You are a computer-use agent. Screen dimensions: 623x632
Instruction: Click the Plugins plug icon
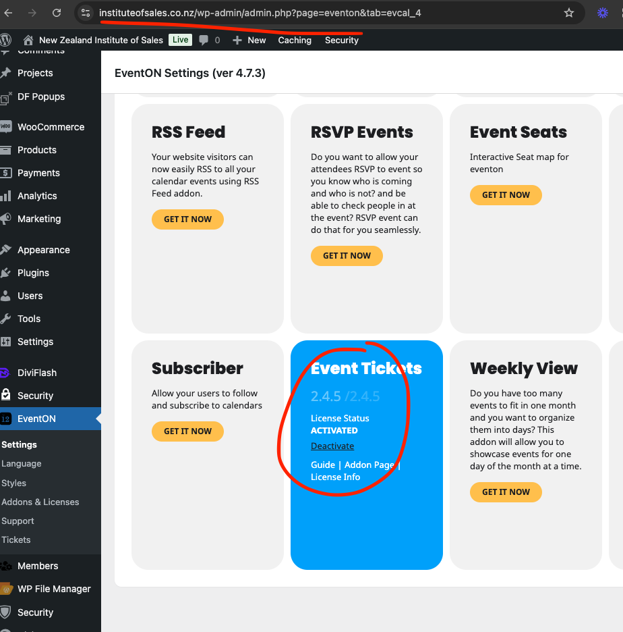tap(5, 273)
